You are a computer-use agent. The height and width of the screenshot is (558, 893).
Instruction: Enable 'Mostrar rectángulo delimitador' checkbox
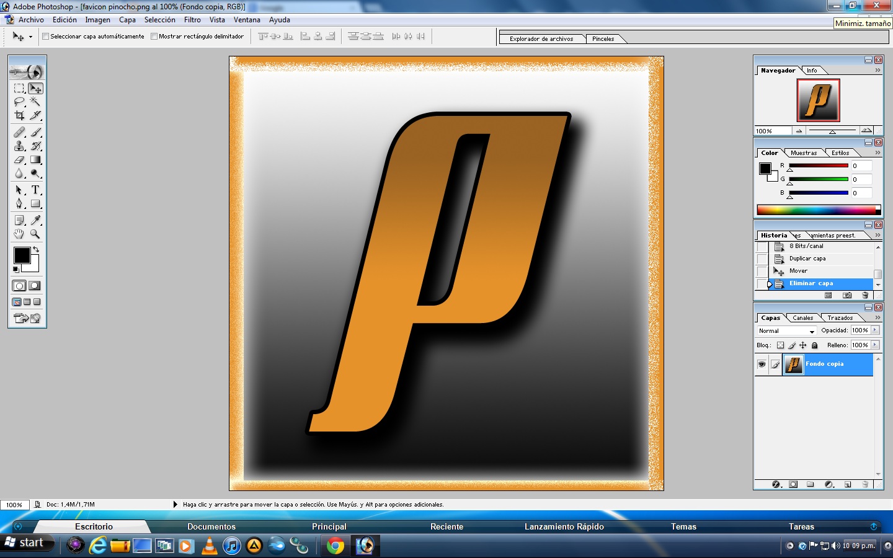tap(154, 37)
